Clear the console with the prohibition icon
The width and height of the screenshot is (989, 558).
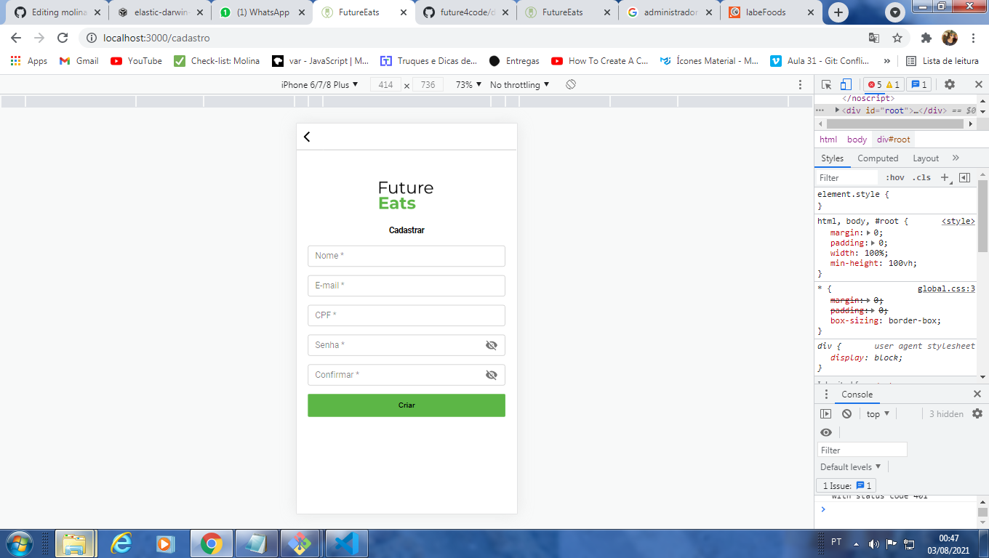coord(846,413)
